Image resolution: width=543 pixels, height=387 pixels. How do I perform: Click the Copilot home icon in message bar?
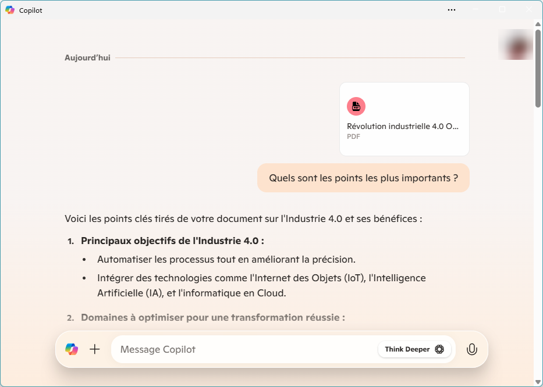72,349
